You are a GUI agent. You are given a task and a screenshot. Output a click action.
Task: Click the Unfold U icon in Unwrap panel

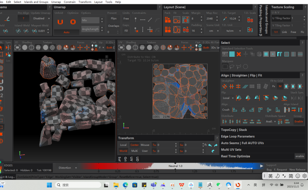[60, 22]
